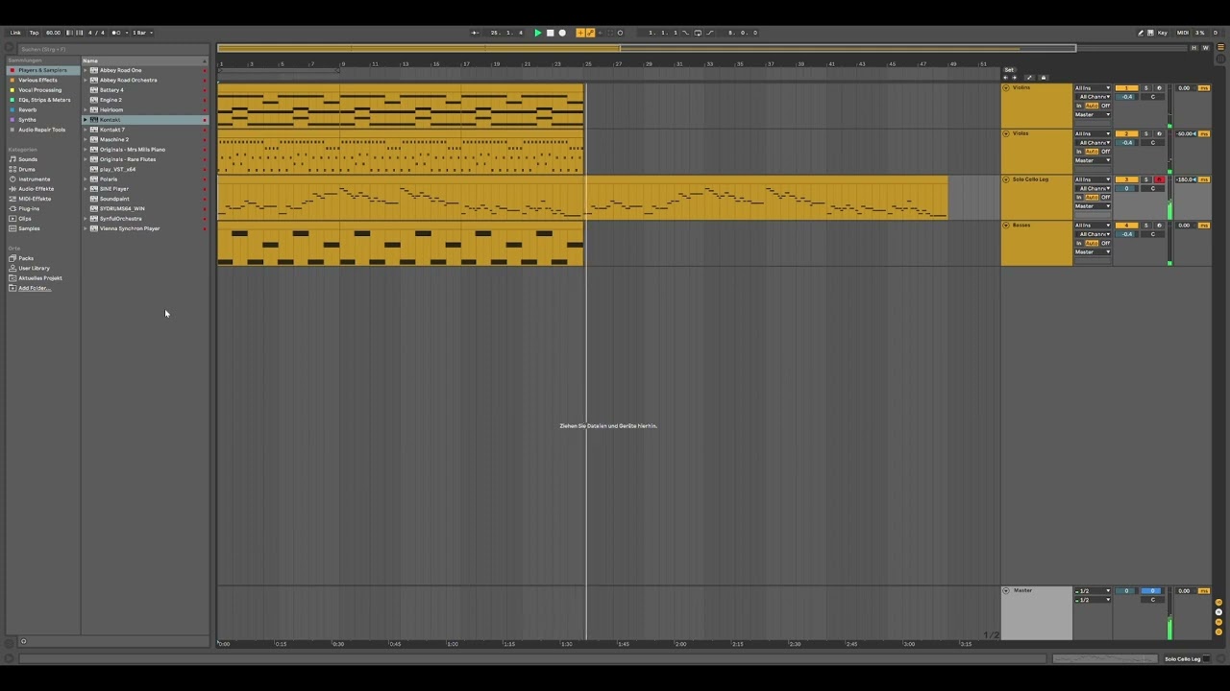
Task: Fold the Violins track
Action: coord(1006,88)
